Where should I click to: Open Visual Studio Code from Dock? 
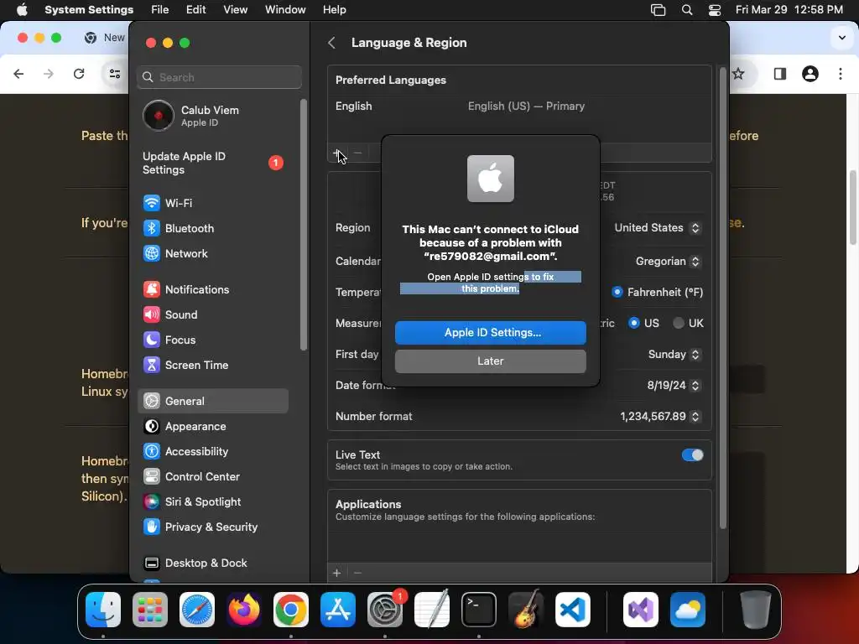(x=572, y=610)
